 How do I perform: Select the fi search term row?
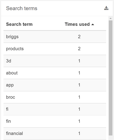tap(55, 109)
